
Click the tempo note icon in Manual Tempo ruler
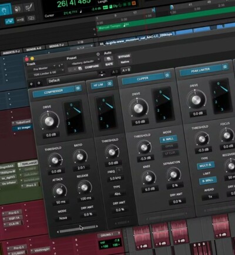pos(125,25)
